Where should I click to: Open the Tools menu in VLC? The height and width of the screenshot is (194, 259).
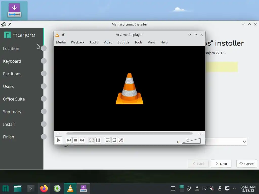(138, 42)
